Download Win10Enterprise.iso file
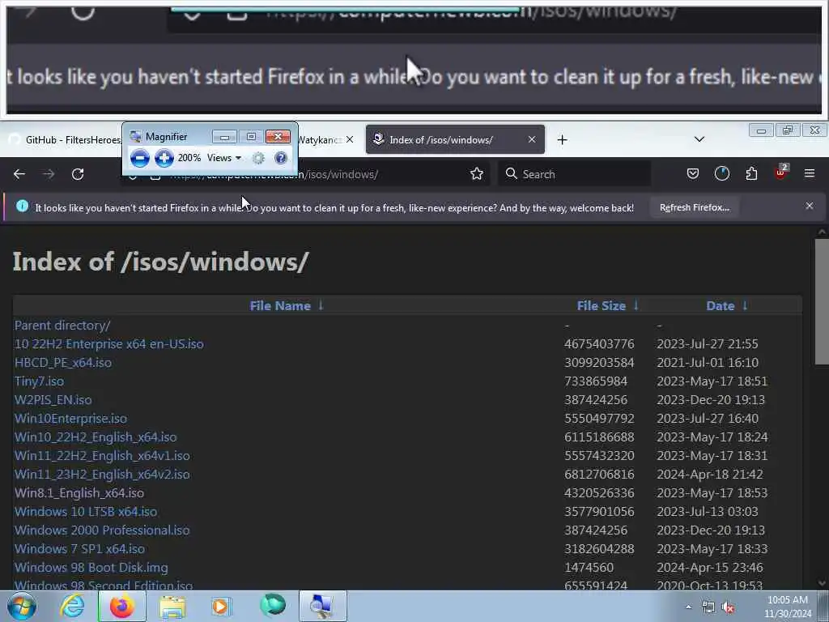 71,419
